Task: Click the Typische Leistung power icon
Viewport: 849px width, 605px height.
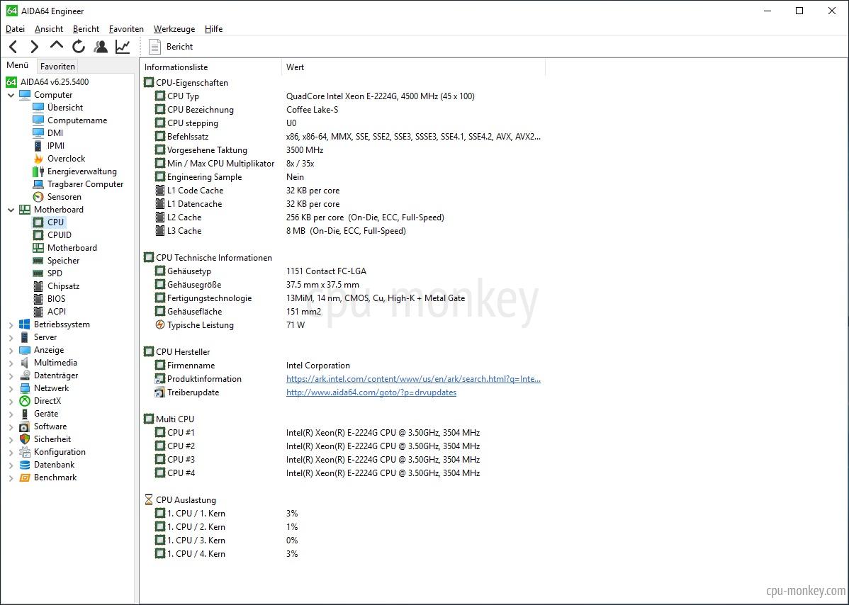Action: click(159, 324)
